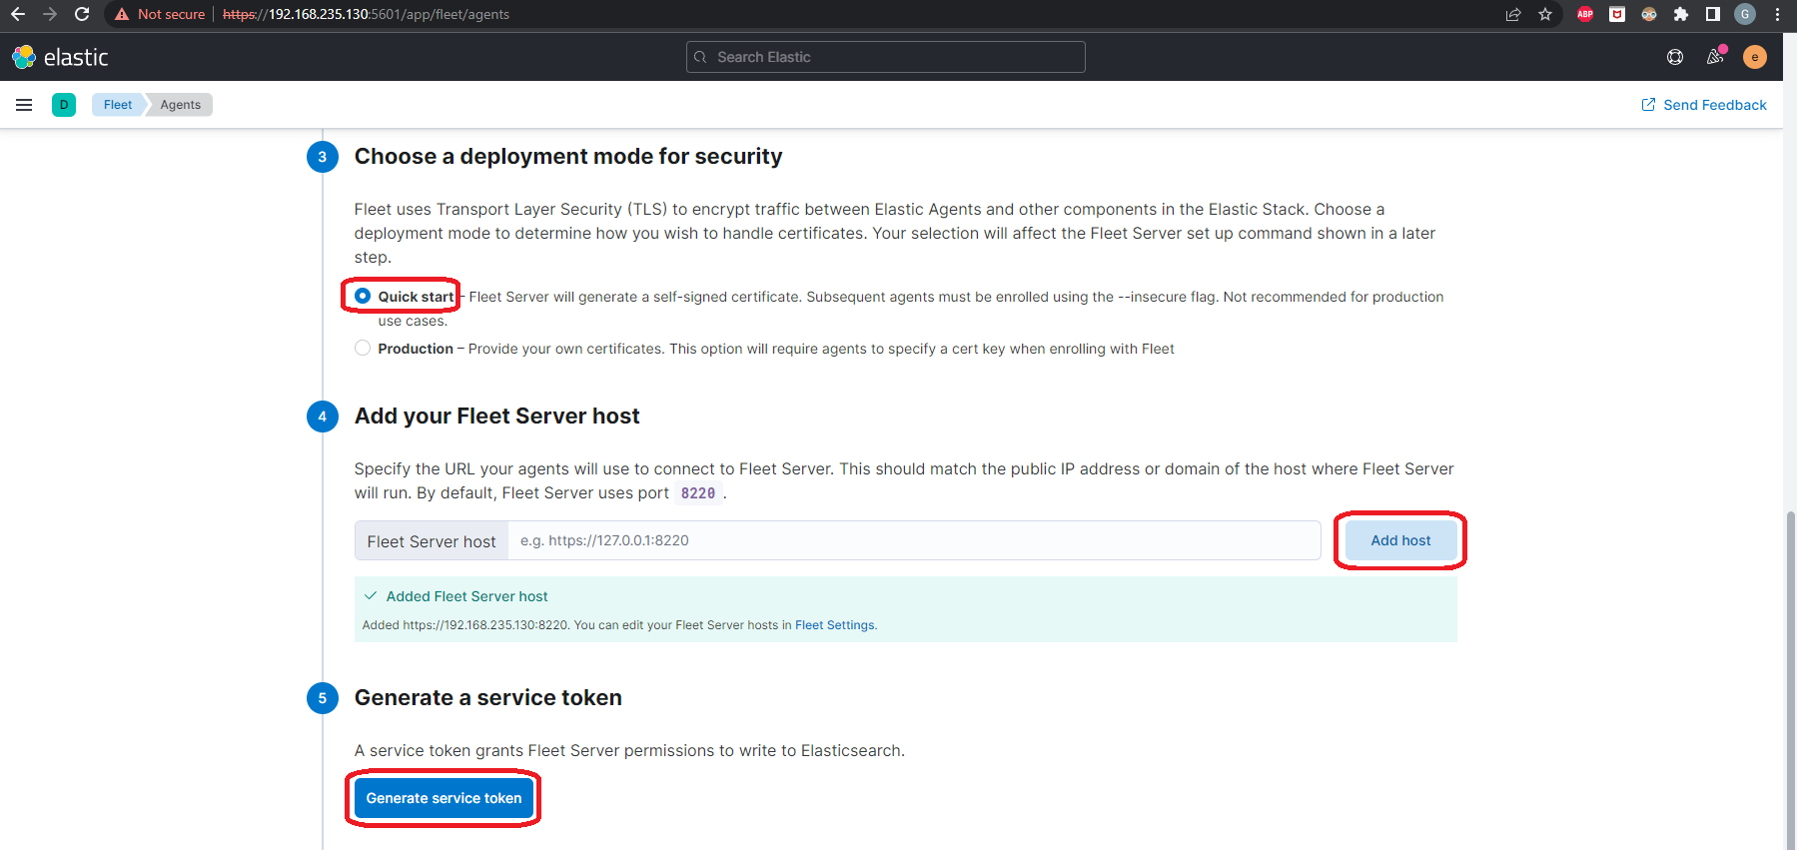Open the user avatar menu
Screen dimensions: 1797x850
1754,57
